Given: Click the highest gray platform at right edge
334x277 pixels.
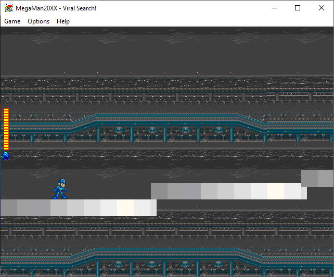Looking at the screenshot, I should tap(317, 179).
